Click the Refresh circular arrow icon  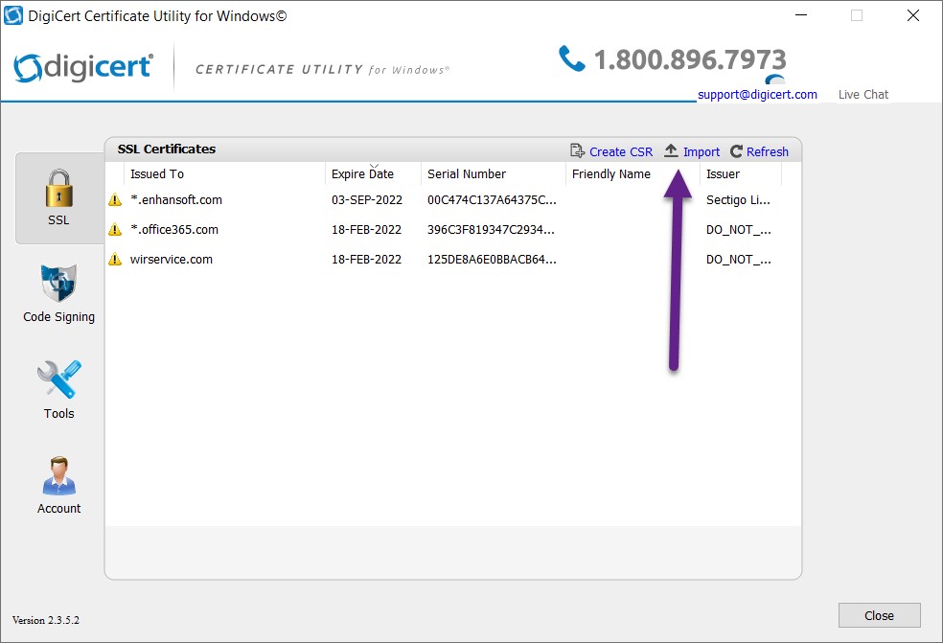(734, 150)
